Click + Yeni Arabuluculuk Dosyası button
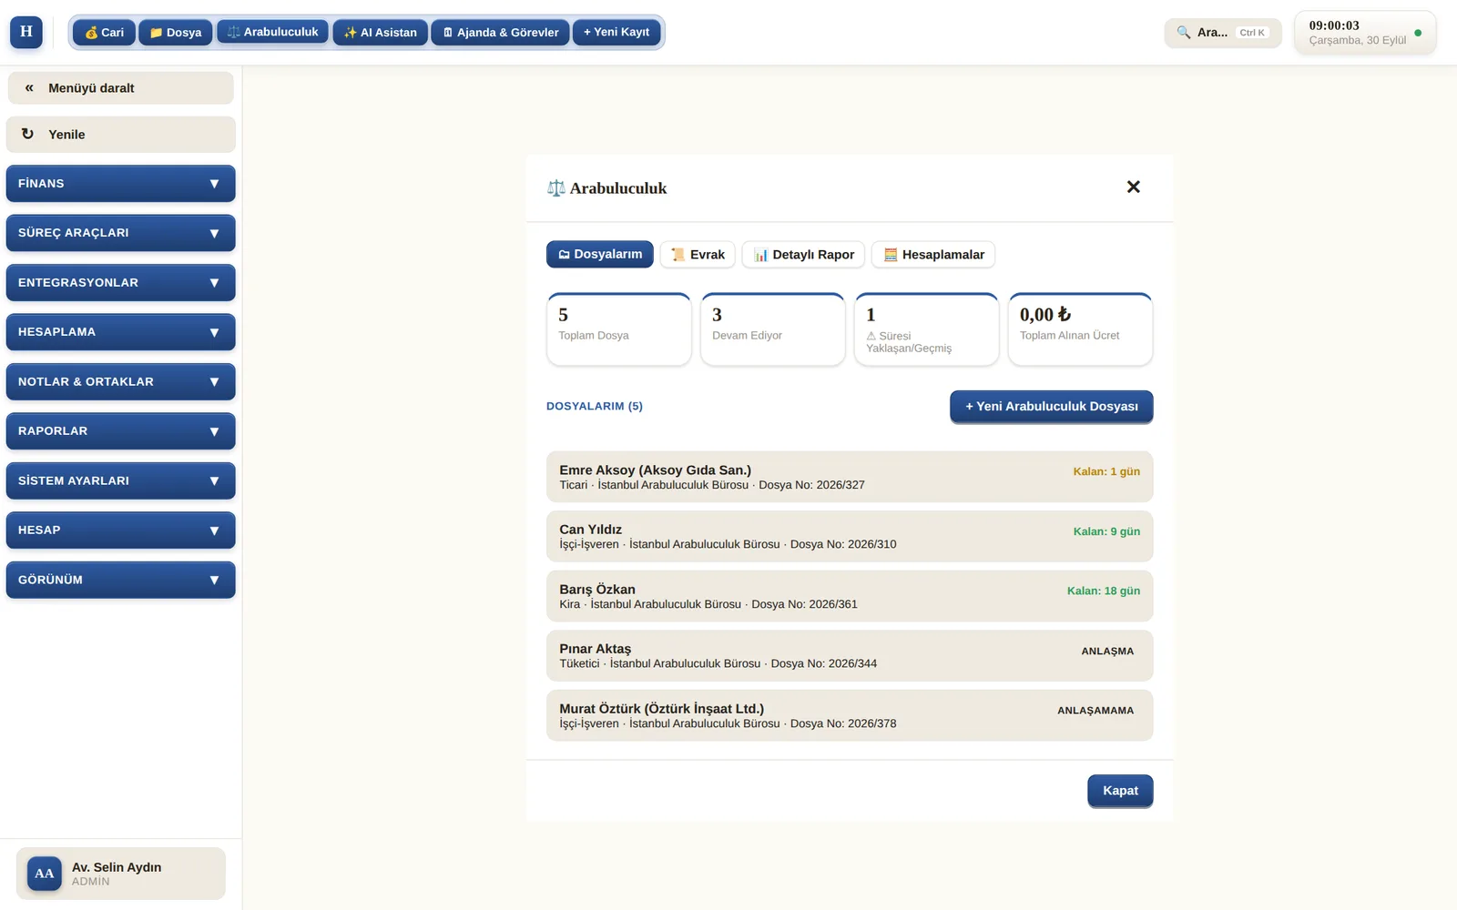 (x=1052, y=407)
